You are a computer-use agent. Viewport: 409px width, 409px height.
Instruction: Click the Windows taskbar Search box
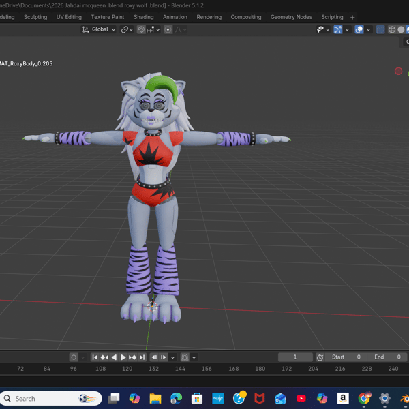point(51,398)
